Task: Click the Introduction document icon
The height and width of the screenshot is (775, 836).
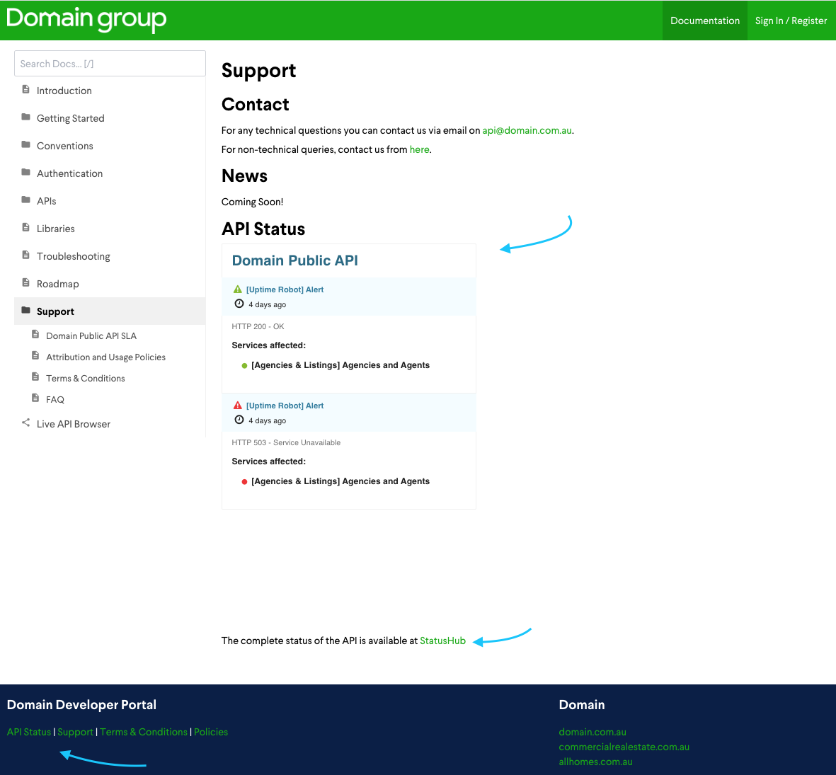Action: pos(25,90)
